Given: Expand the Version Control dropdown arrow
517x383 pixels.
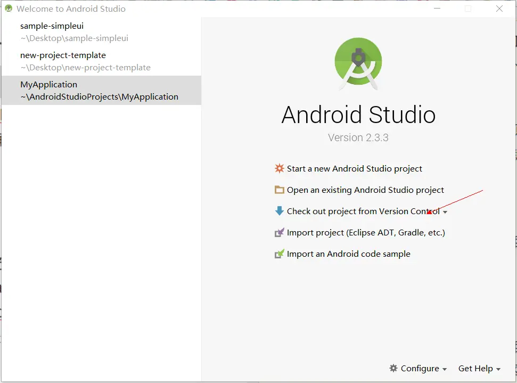Looking at the screenshot, I should pyautogui.click(x=445, y=212).
